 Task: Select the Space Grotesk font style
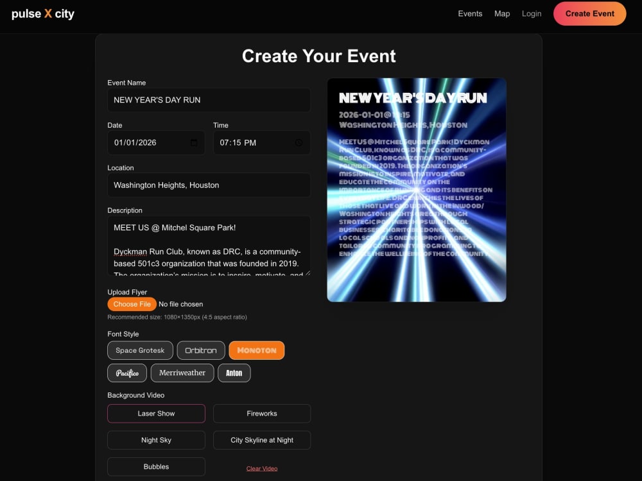(140, 351)
